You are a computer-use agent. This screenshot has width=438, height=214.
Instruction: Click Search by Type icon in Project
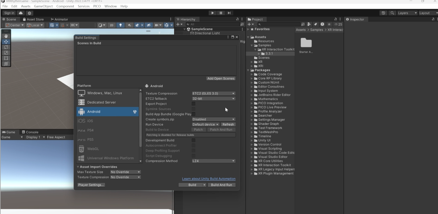click(x=309, y=24)
